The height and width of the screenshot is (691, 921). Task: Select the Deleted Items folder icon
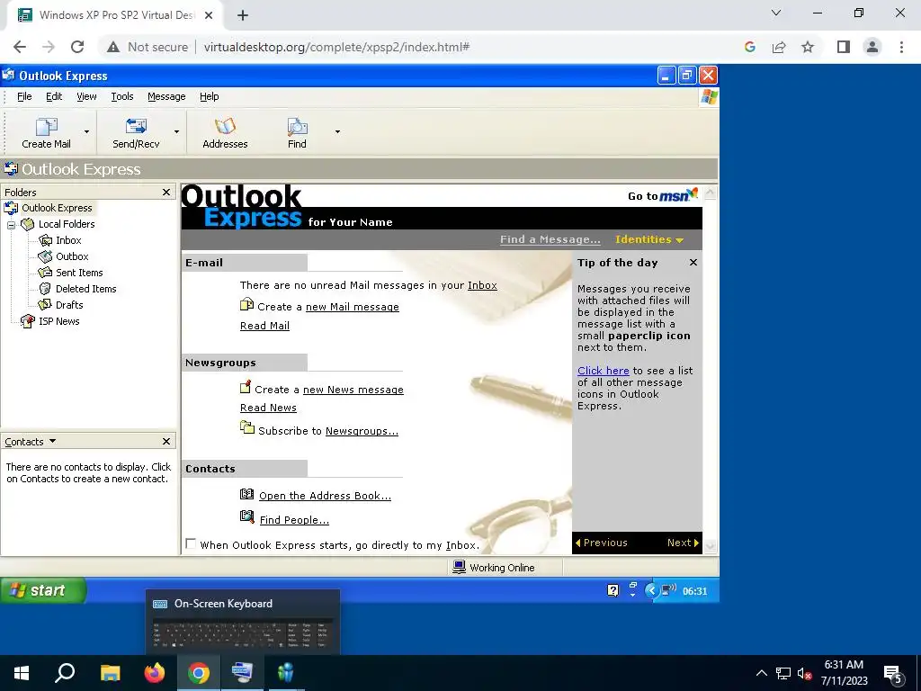click(x=45, y=289)
